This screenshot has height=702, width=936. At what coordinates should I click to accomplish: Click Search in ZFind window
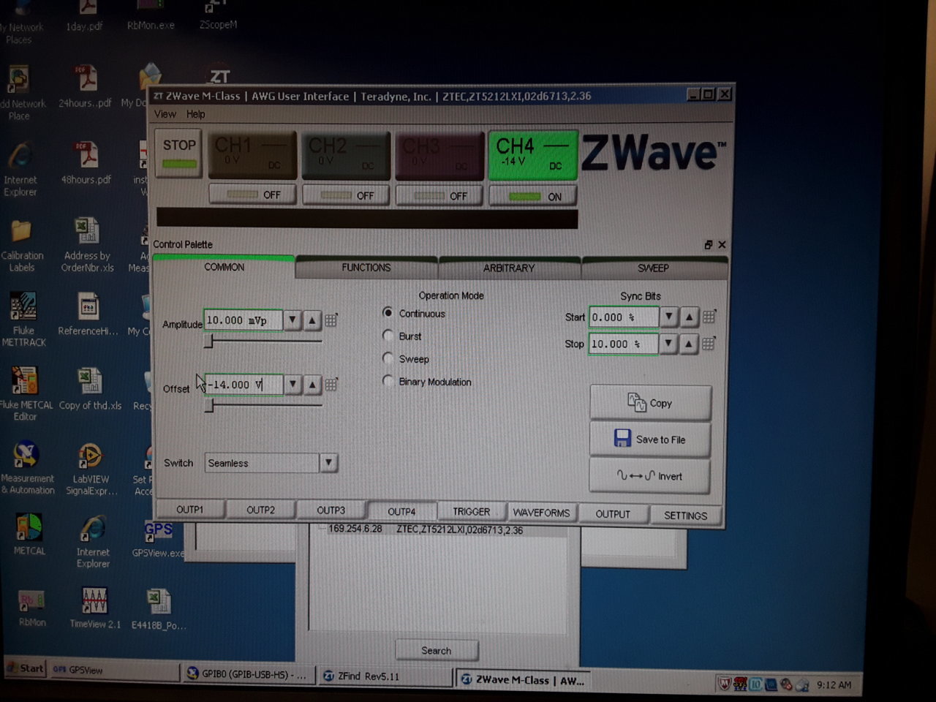click(437, 650)
